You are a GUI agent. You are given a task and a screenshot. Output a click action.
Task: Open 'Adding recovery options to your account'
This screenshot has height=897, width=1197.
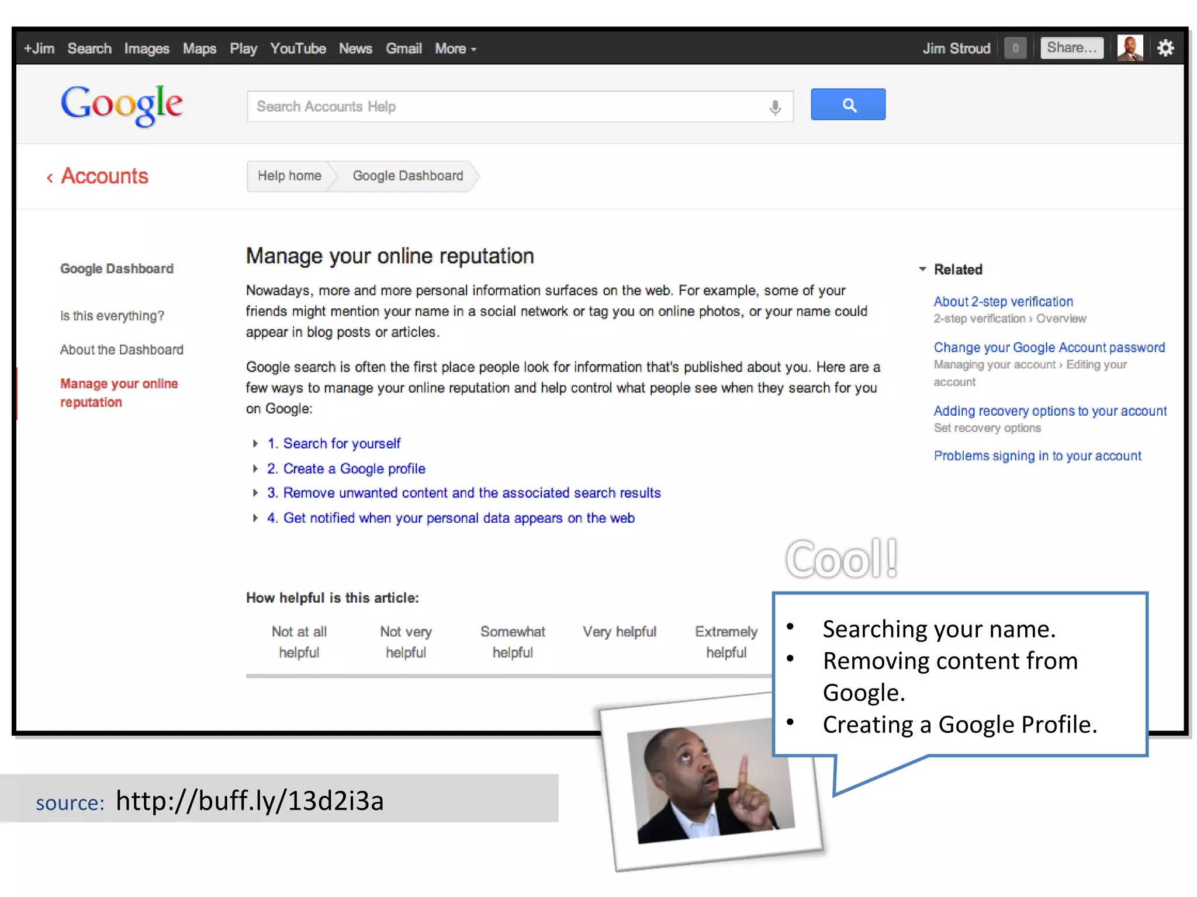click(1050, 411)
